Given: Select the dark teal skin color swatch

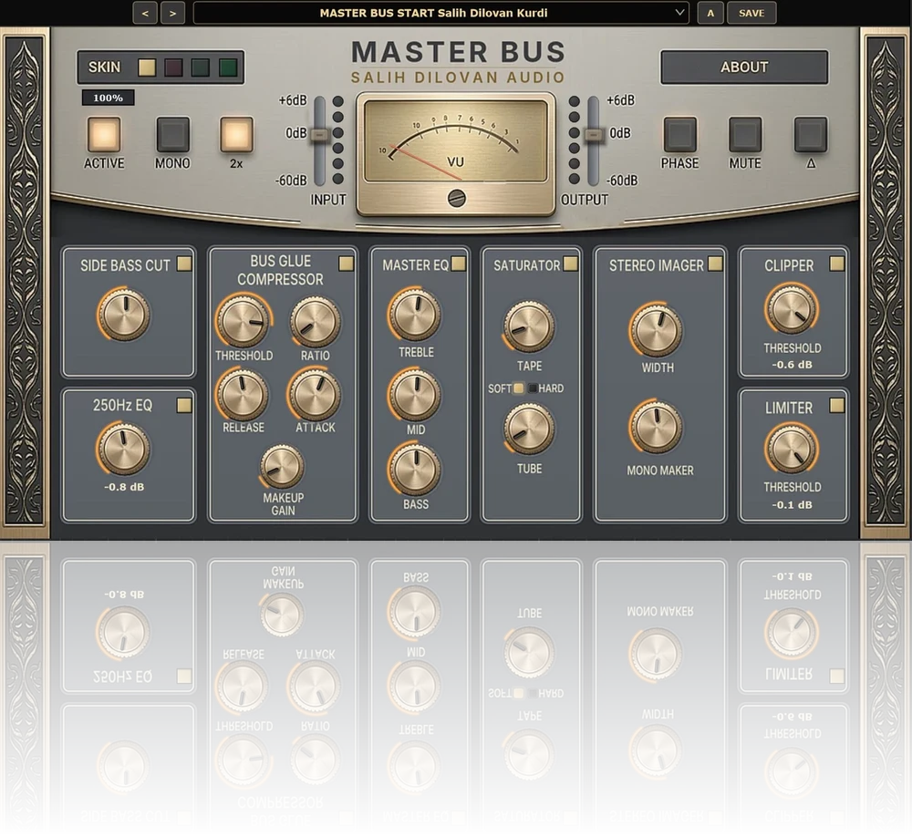Looking at the screenshot, I should [x=200, y=67].
